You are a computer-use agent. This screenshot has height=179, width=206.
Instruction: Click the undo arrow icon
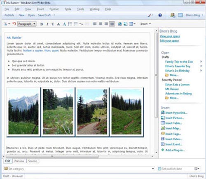pyautogui.click(x=14, y=24)
